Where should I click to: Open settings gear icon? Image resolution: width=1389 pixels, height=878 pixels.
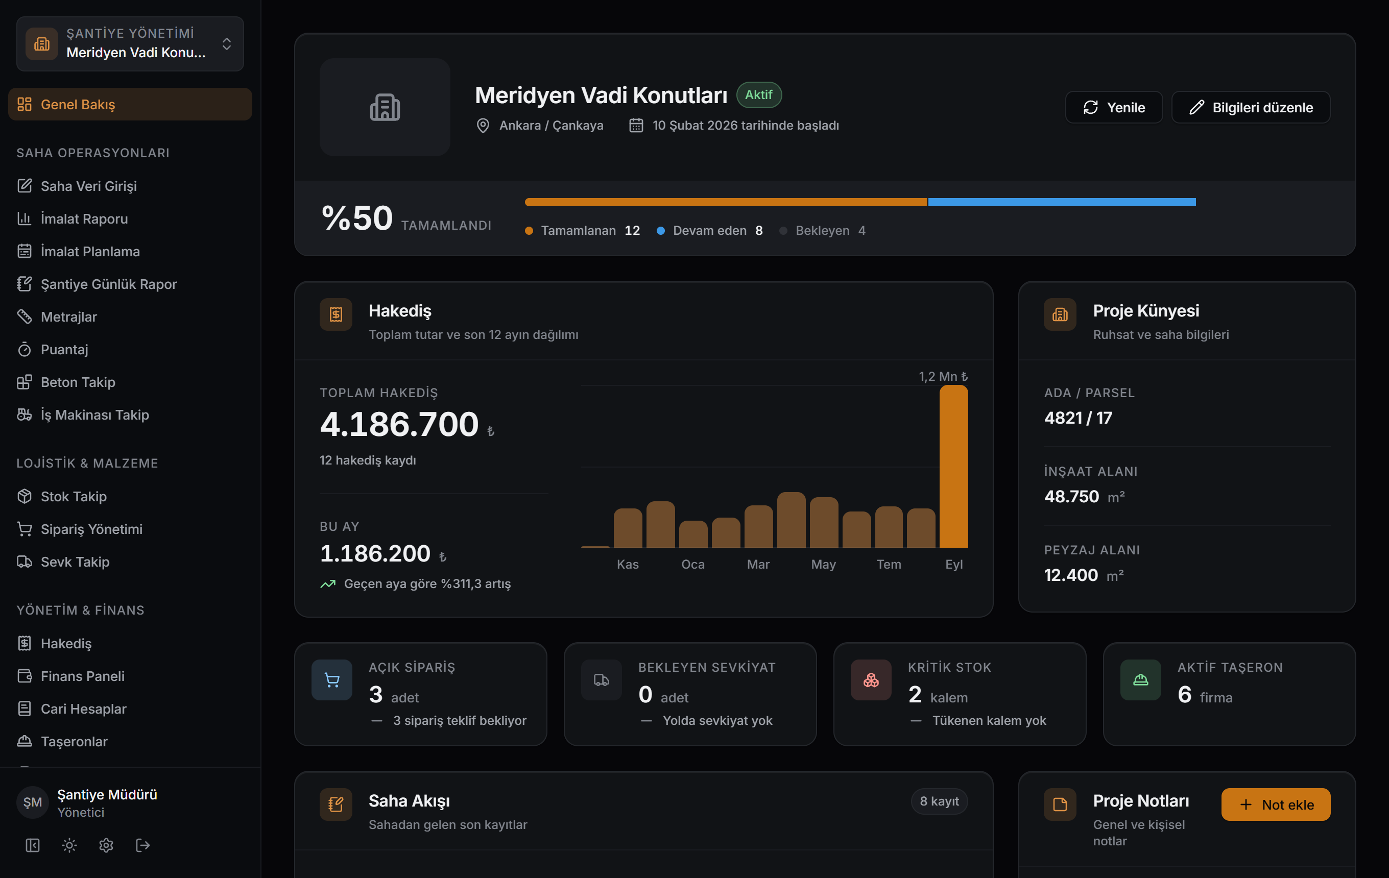point(106,845)
